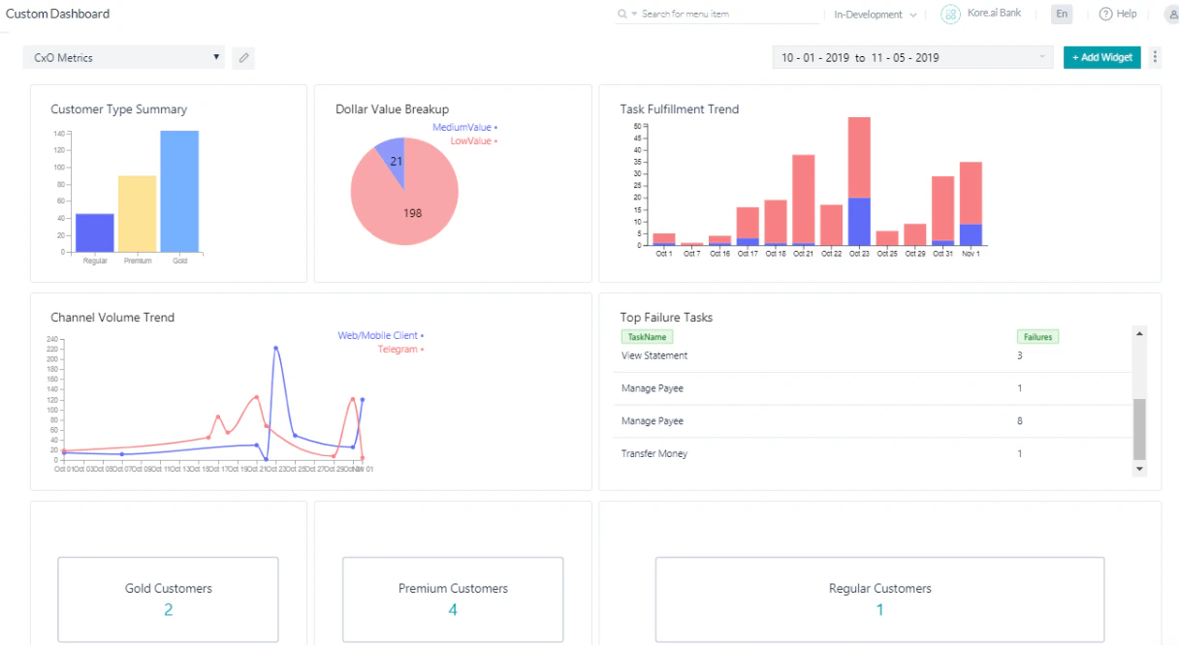Open the search scope dropdown arrow
This screenshot has height=645, width=1179.
pos(633,15)
